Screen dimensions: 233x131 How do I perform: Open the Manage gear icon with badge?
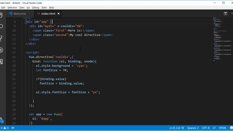(x=1, y=120)
